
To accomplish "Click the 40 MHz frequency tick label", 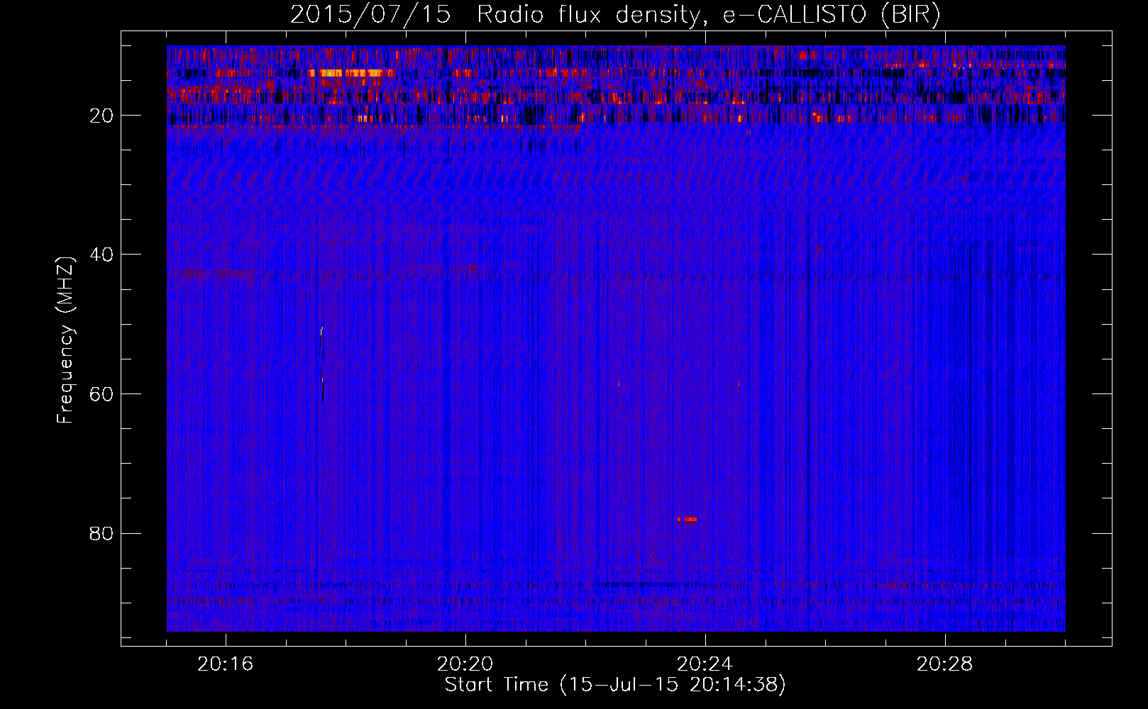I will [102, 255].
